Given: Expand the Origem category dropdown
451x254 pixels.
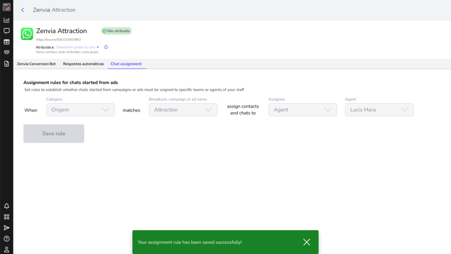Looking at the screenshot, I should [x=80, y=110].
